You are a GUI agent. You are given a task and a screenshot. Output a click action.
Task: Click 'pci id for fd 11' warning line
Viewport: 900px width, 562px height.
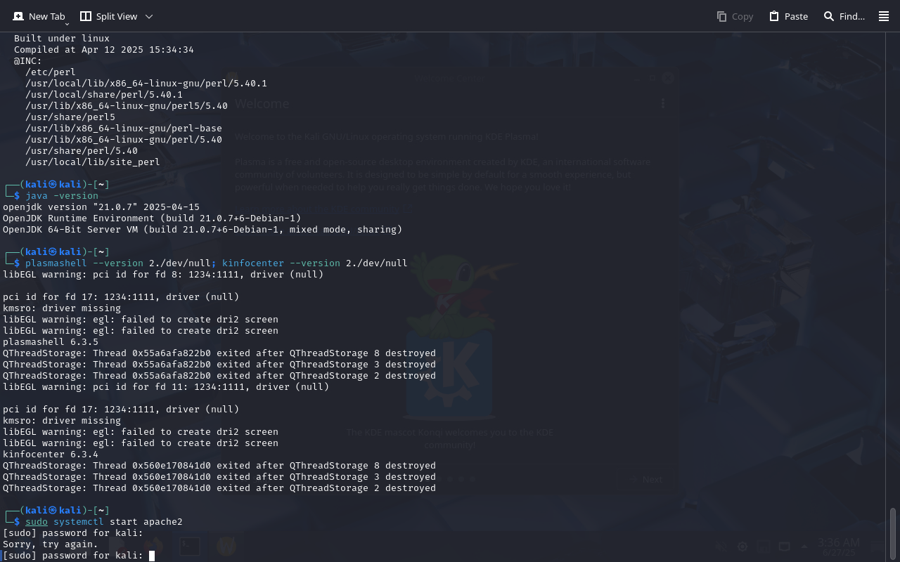coord(166,386)
